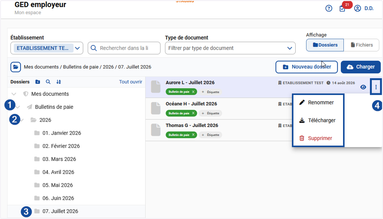Viewport: 383px width, 219px height.
Task: Click the file icon of Aurore L - Juillet 2026
Action: pyautogui.click(x=156, y=87)
